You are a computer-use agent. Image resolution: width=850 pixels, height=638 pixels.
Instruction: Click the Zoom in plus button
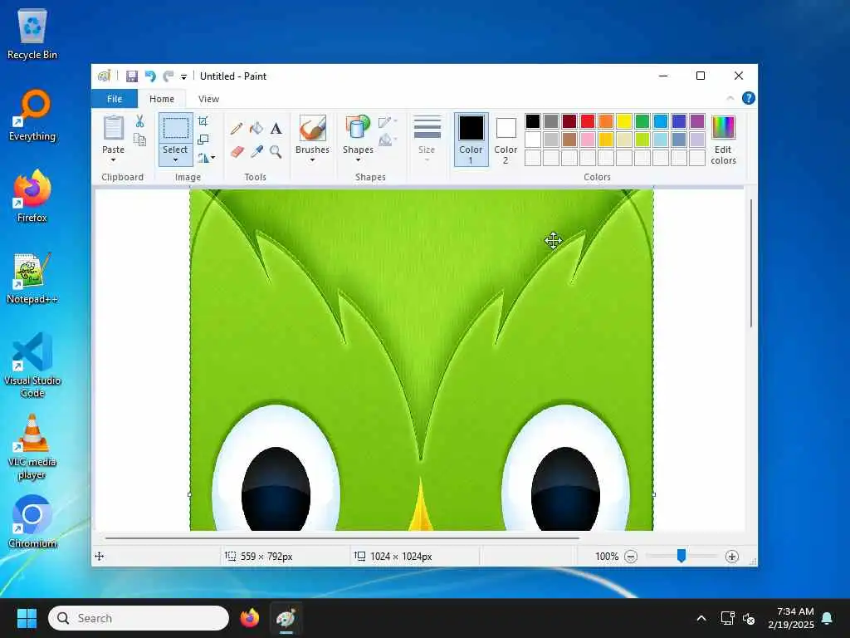pos(732,556)
